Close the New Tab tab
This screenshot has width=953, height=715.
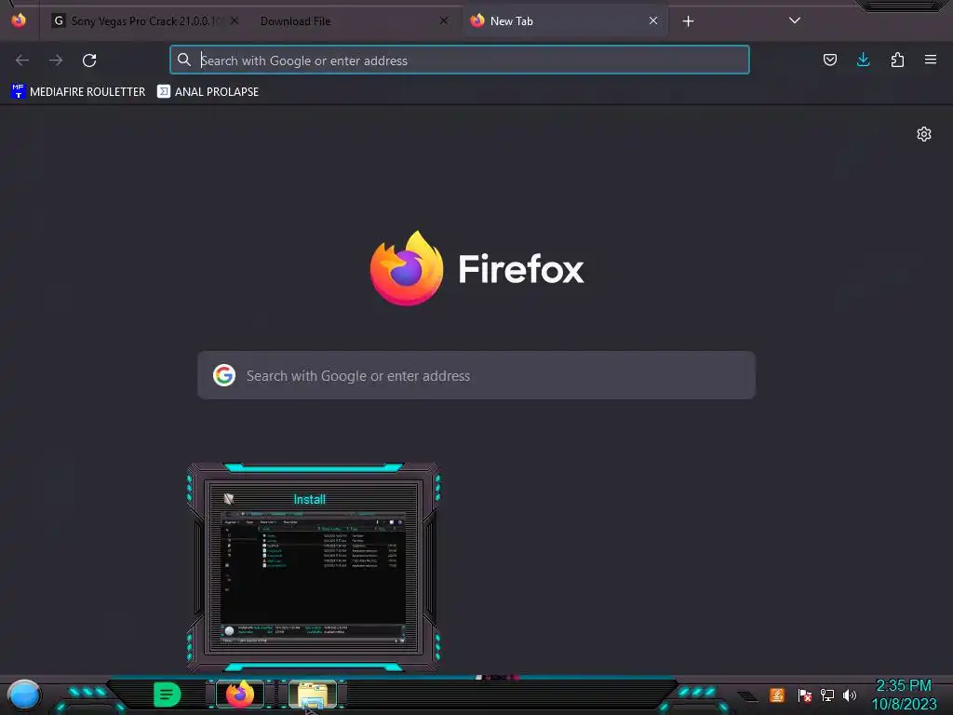pyautogui.click(x=653, y=20)
